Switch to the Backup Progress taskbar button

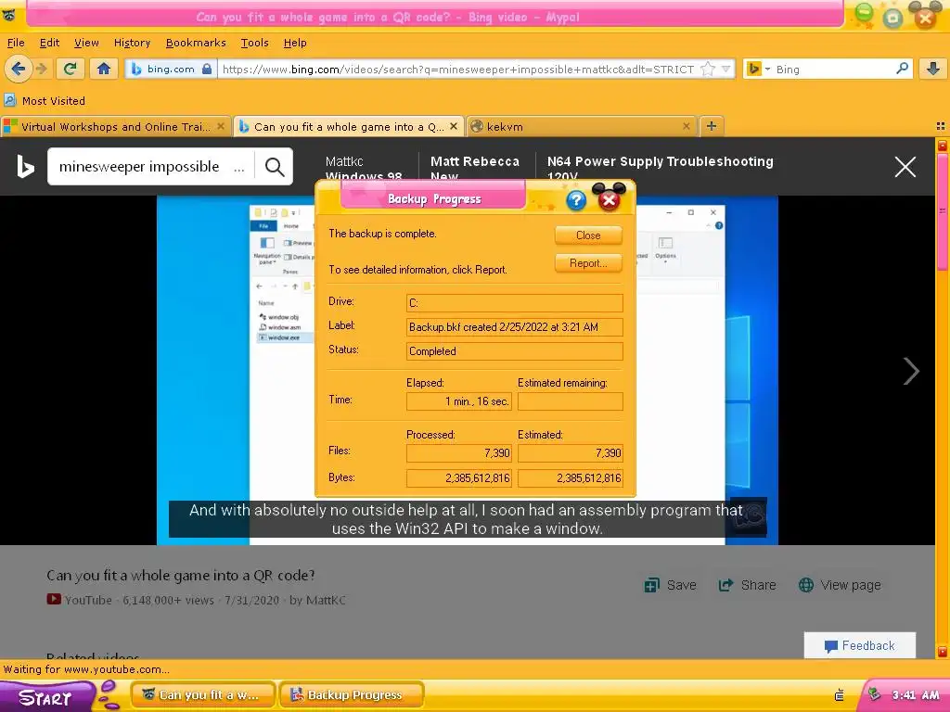tap(352, 695)
